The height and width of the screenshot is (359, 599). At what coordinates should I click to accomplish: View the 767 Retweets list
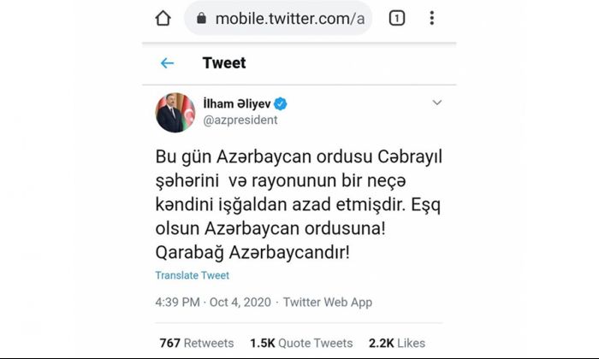point(197,343)
